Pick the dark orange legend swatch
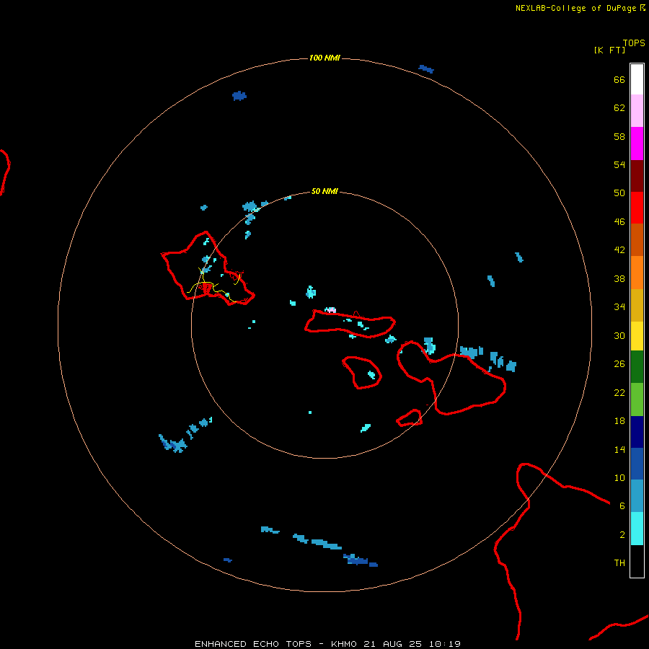649x649 pixels. coord(637,240)
